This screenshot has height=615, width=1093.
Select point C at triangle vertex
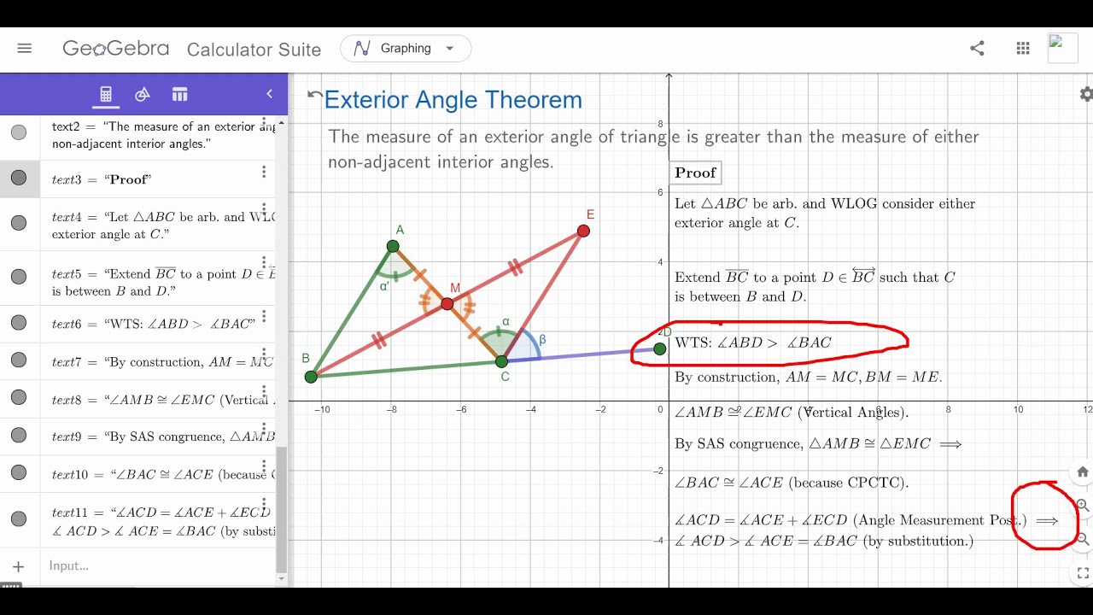coord(502,361)
